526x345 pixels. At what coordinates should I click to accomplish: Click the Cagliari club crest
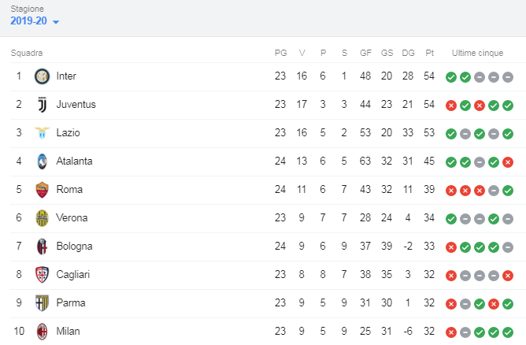click(42, 275)
